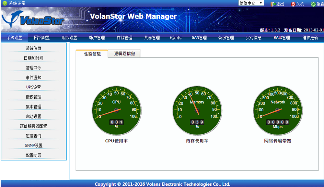Click 日期和时间 in the sidebar
This screenshot has width=324, height=187.
coord(33,58)
